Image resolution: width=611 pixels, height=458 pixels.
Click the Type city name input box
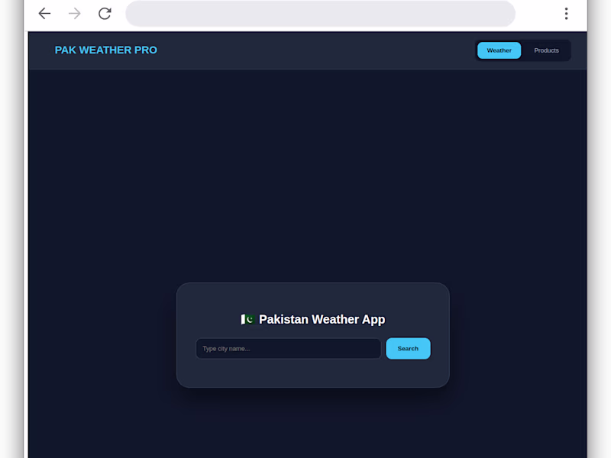click(x=288, y=348)
